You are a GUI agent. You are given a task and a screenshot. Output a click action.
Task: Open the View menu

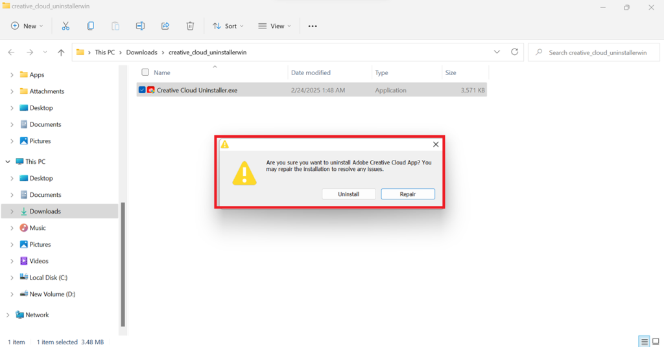pos(275,26)
